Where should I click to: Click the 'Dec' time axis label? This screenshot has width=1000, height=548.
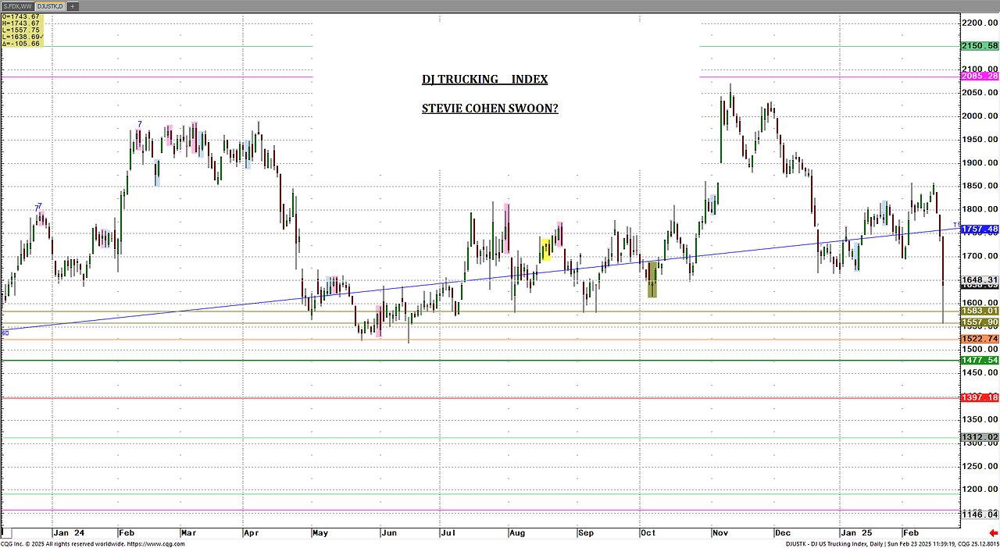pos(781,534)
